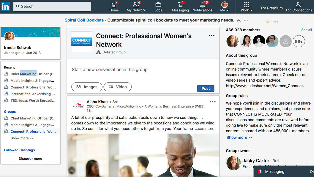Open the second member avatar
The width and height of the screenshot is (314, 177).
tap(246, 41)
